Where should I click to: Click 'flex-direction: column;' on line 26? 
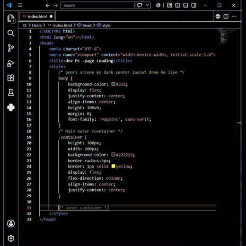pyautogui.click(x=95, y=178)
